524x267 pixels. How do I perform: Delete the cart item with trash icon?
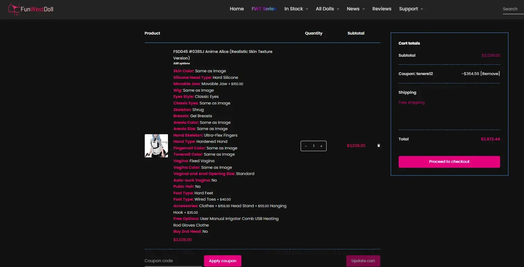coord(379,146)
